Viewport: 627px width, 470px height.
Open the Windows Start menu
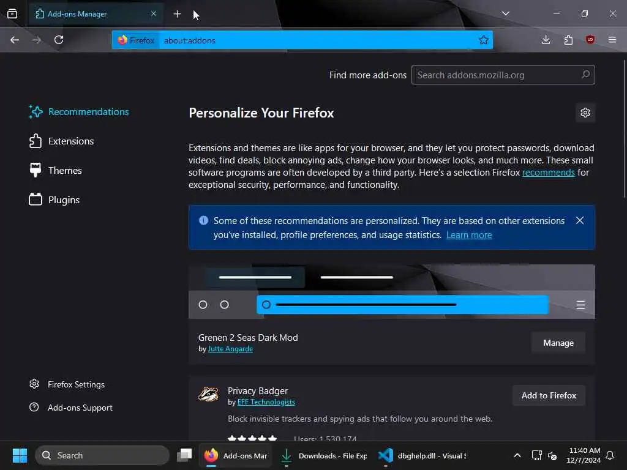20,455
